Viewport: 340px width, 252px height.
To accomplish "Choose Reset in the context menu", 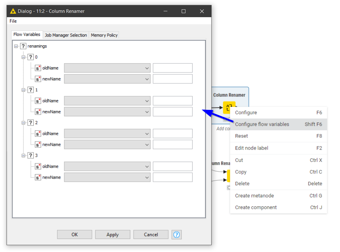I will click(x=278, y=136).
